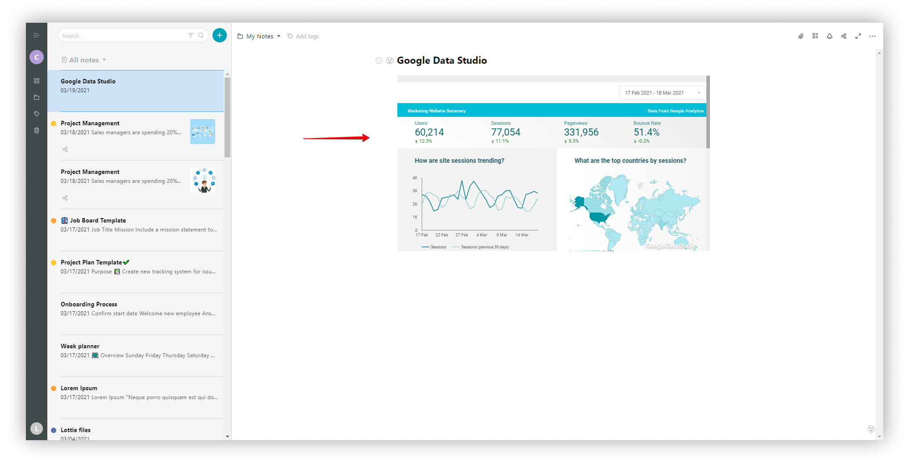This screenshot has width=910, height=462.
Task: Open the purple C workspace avatar
Action: [x=37, y=57]
